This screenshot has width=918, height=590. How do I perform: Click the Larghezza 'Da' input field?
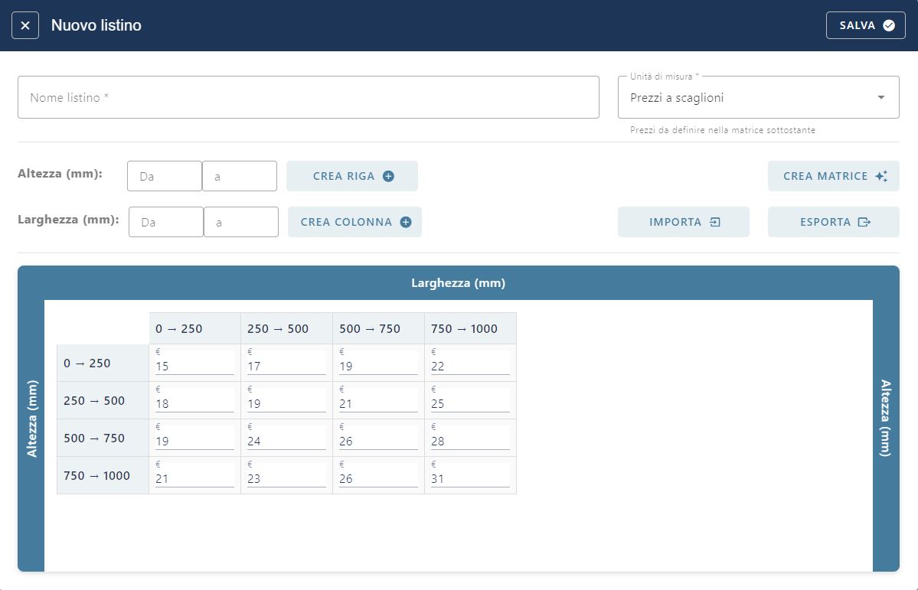[x=165, y=222]
